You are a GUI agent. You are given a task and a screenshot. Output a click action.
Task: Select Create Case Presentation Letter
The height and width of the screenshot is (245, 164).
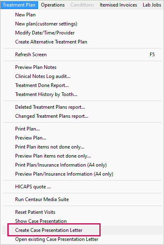(x=82, y=230)
